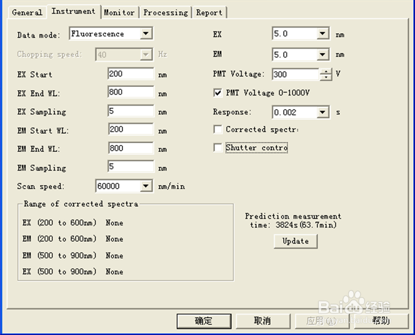Switch to the General tab
Screen dimensions: 415x335
pyautogui.click(x=27, y=12)
